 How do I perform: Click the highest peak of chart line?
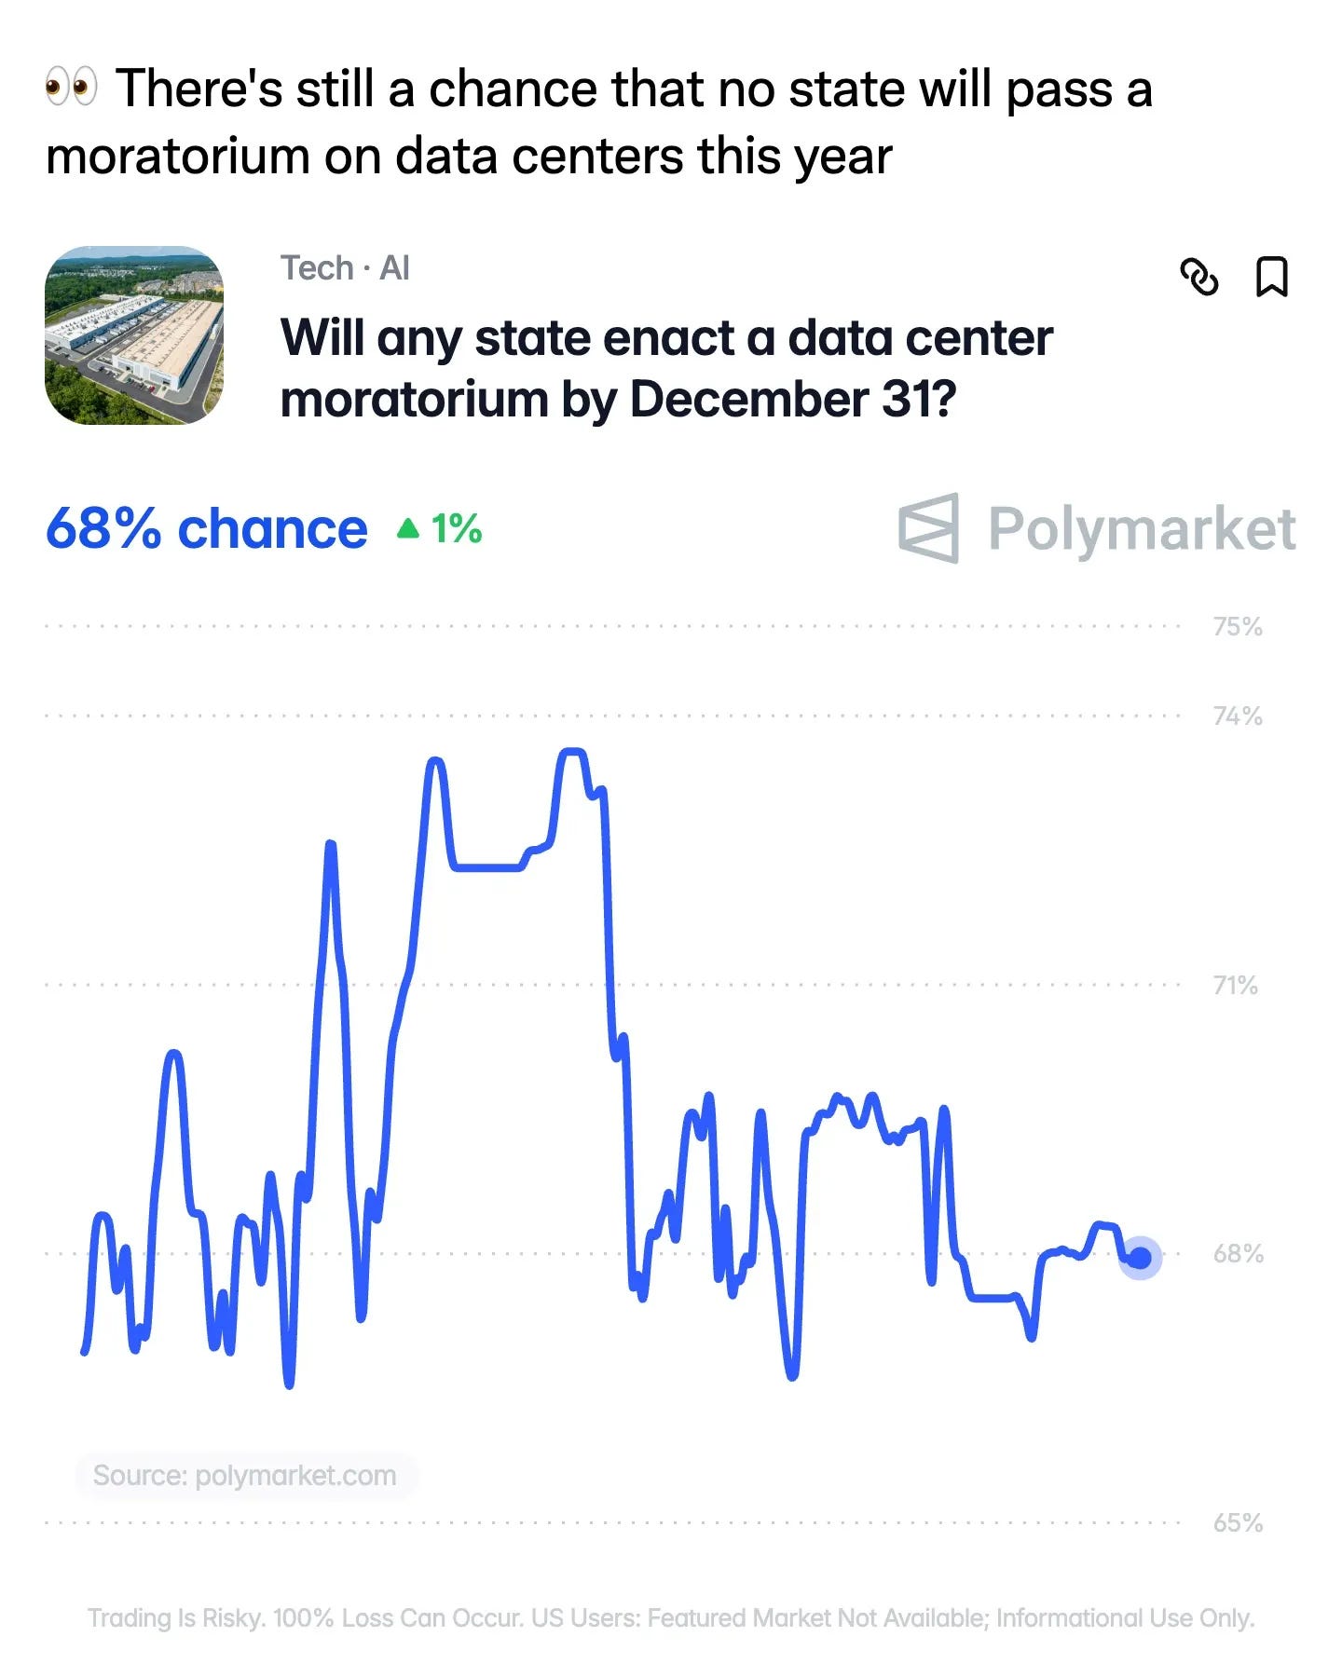572,751
